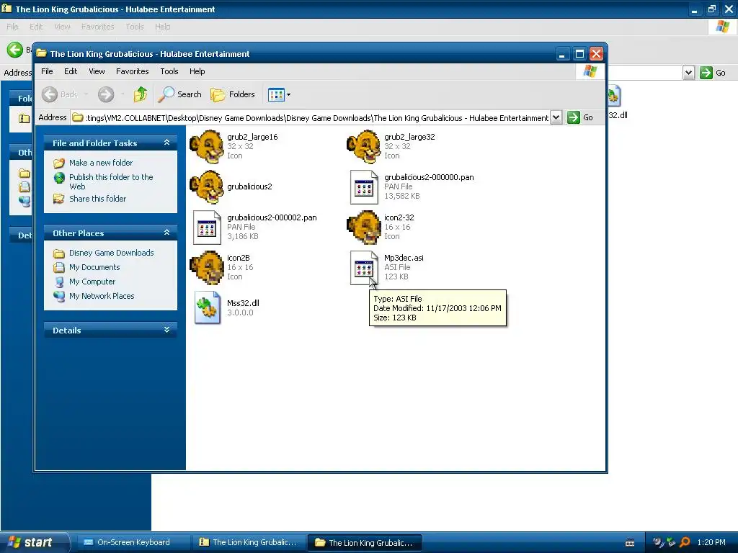Click the keyboard icon in the taskbar tray
This screenshot has height=553, width=738.
pyautogui.click(x=630, y=543)
